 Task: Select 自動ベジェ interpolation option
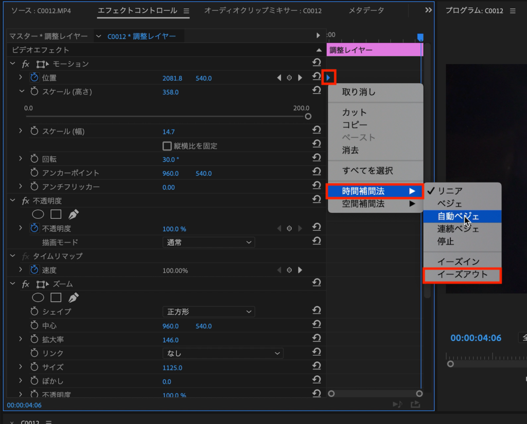462,216
